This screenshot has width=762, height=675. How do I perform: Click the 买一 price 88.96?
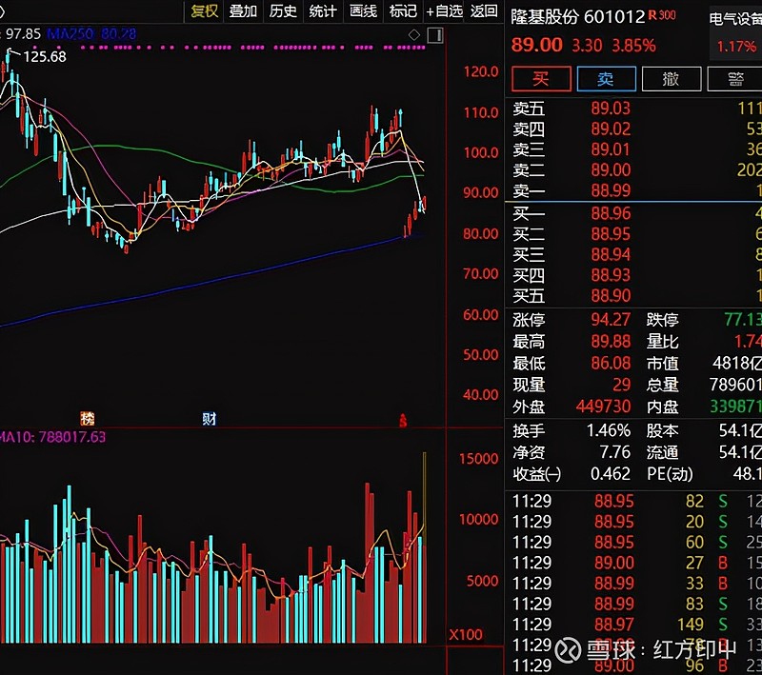coord(611,213)
